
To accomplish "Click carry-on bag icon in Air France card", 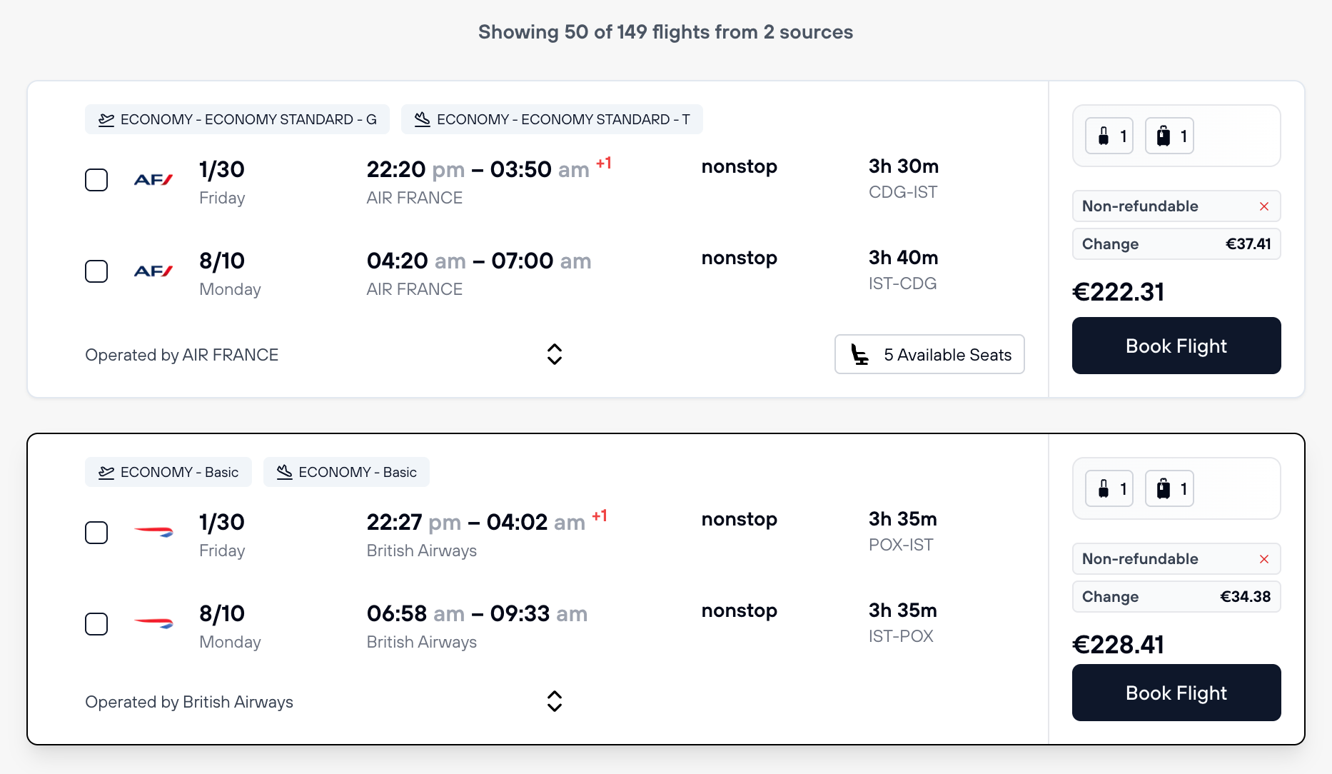I will pos(1104,136).
